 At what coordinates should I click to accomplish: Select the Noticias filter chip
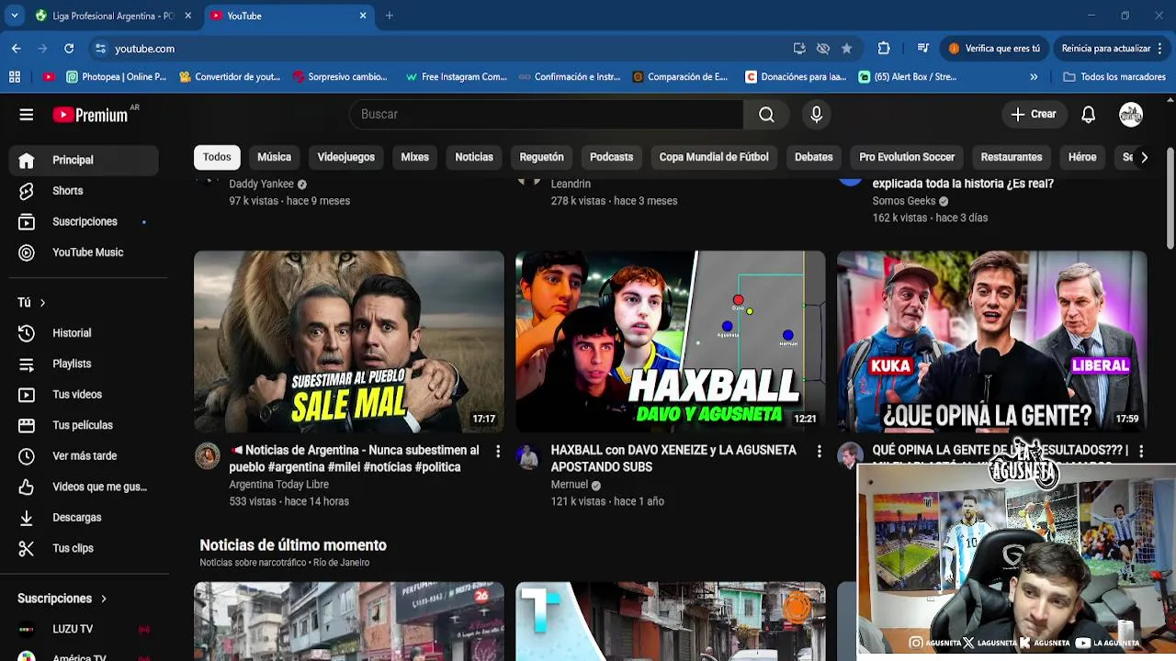click(474, 157)
